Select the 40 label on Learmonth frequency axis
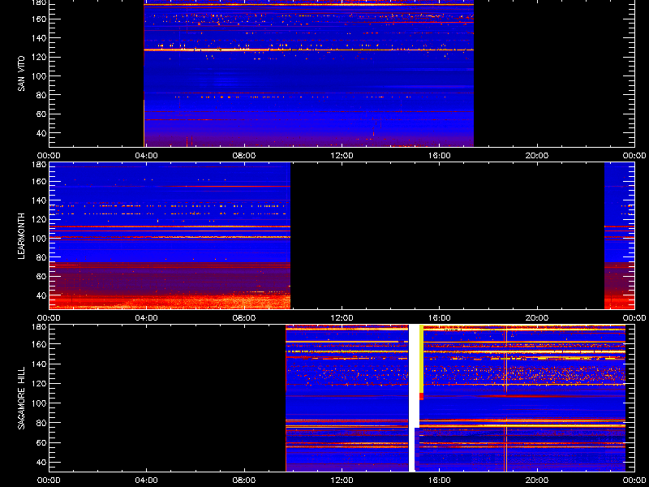Image resolution: width=649 pixels, height=487 pixels. [41, 295]
